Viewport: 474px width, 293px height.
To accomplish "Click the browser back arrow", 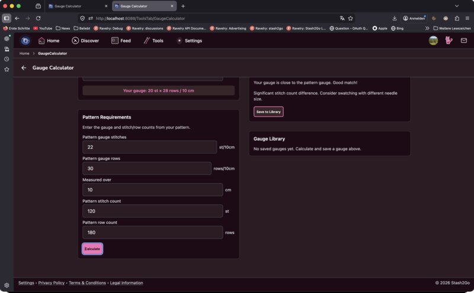I will tap(17, 18).
